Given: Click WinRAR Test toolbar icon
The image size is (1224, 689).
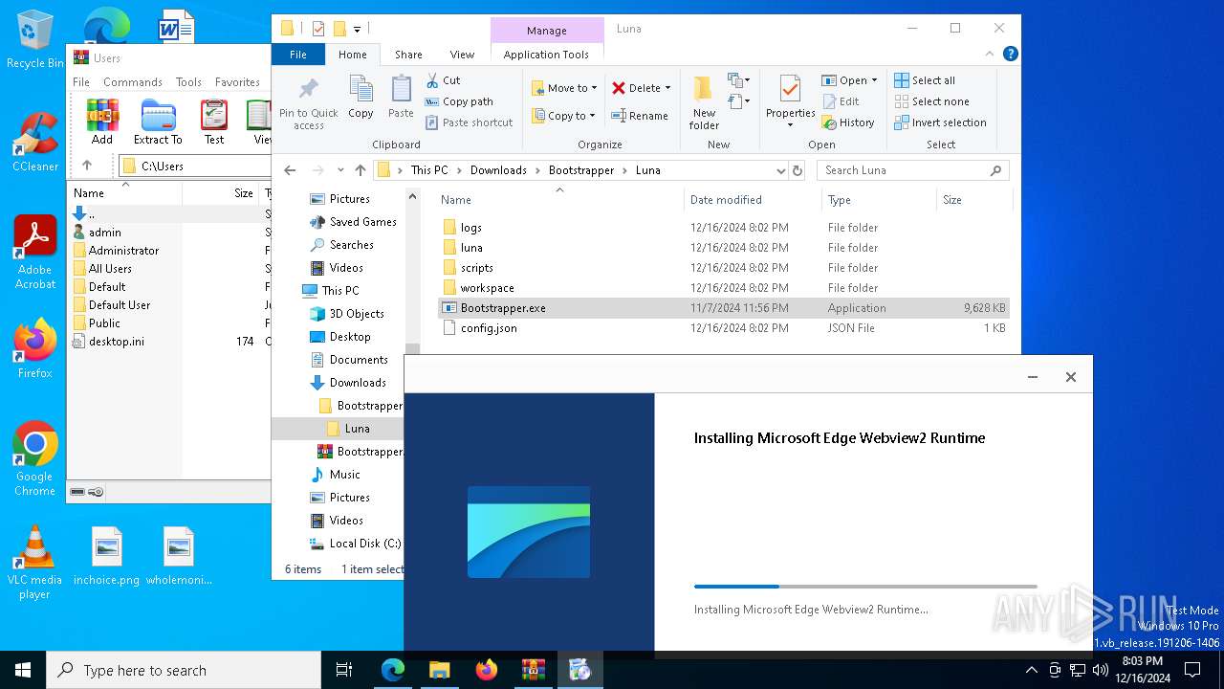Looking at the screenshot, I should (x=214, y=122).
